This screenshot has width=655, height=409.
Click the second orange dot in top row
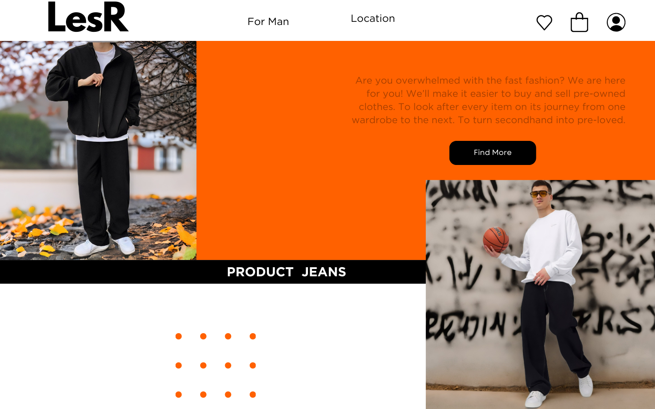point(203,336)
